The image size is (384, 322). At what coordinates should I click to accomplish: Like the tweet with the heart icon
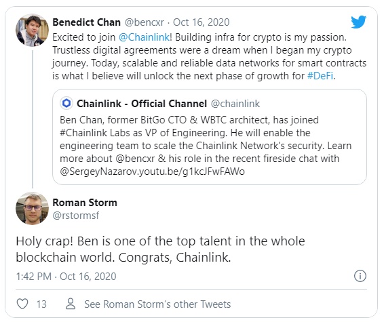pyautogui.click(x=22, y=304)
